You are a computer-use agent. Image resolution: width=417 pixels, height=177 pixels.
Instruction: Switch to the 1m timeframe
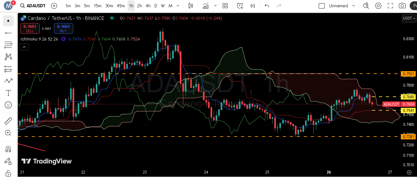(x=68, y=6)
